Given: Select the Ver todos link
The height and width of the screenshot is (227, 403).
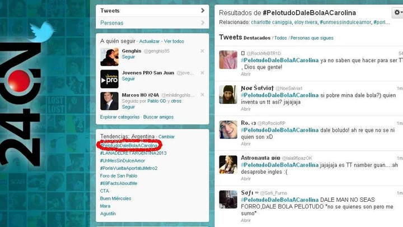Looking at the screenshot, I should coord(174,41).
